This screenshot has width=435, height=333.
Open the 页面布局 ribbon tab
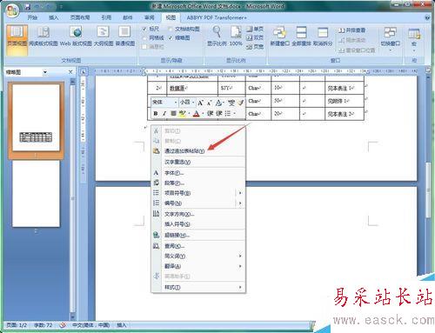coord(80,17)
